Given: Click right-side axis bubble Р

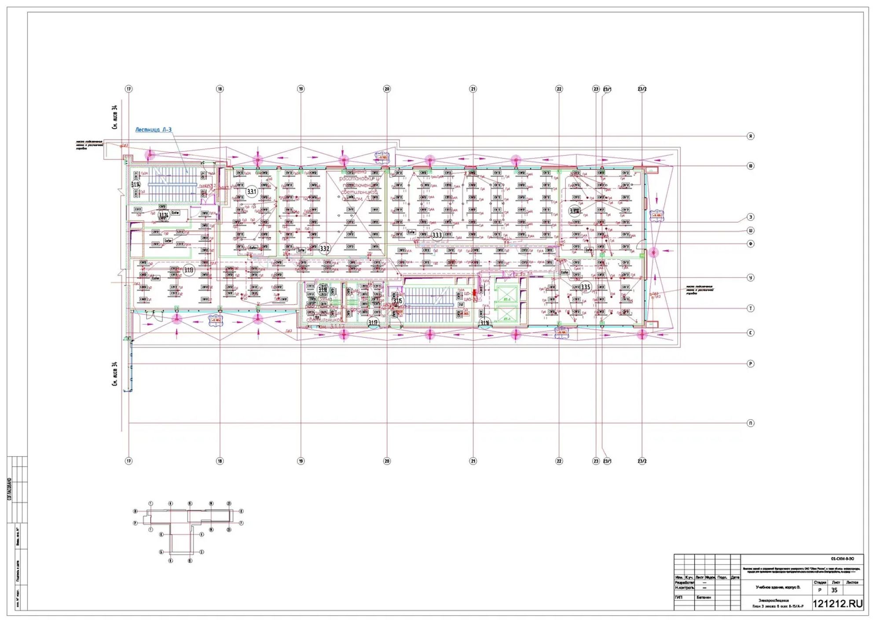Looking at the screenshot, I should pyautogui.click(x=751, y=364).
